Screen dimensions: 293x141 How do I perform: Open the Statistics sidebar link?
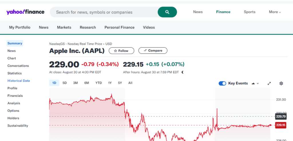tap(15, 73)
